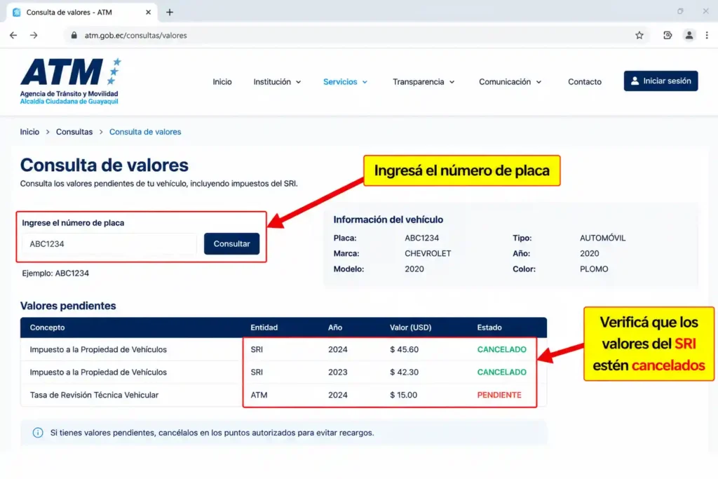Click the tab favicon for ATM
The height and width of the screenshot is (479, 718).
(17, 13)
